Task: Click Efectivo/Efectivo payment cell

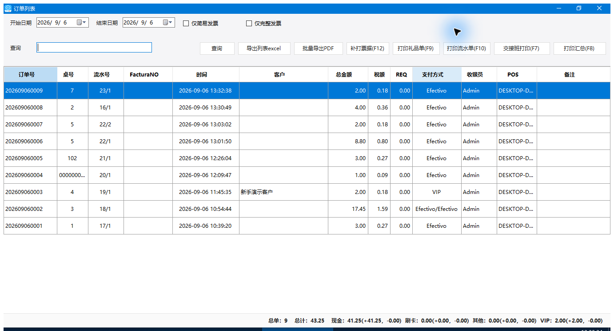Action: tap(437, 209)
